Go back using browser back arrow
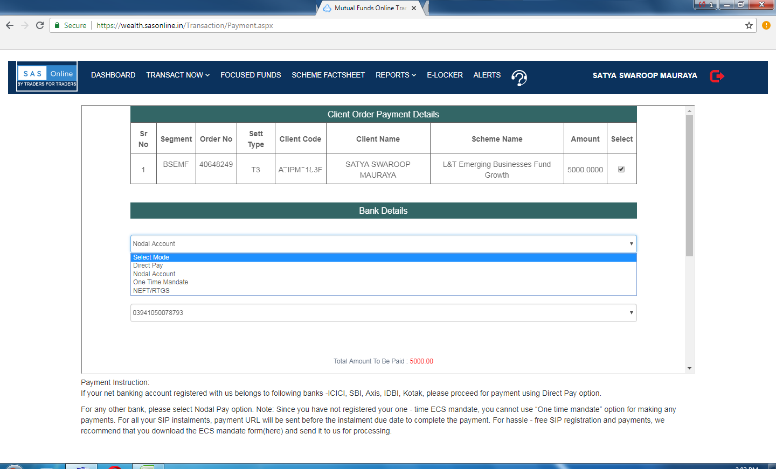The width and height of the screenshot is (776, 469). (10, 25)
